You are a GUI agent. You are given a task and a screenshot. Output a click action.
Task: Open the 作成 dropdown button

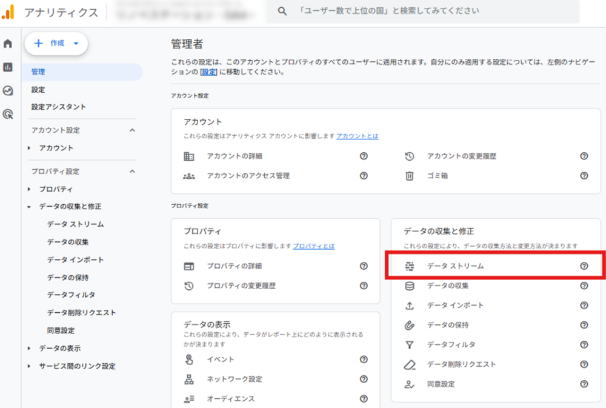pyautogui.click(x=56, y=44)
